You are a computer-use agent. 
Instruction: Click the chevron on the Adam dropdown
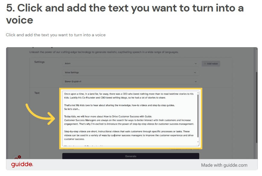[x=196, y=64]
